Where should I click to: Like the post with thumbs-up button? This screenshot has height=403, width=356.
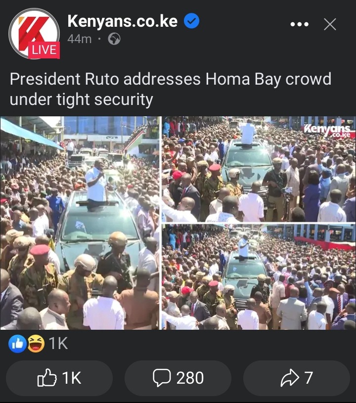coord(59,378)
